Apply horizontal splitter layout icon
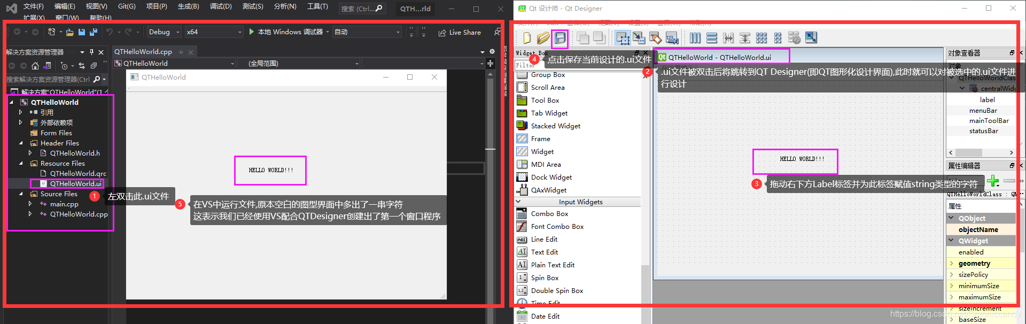Screen dimensions: 1026x324 click(728, 38)
